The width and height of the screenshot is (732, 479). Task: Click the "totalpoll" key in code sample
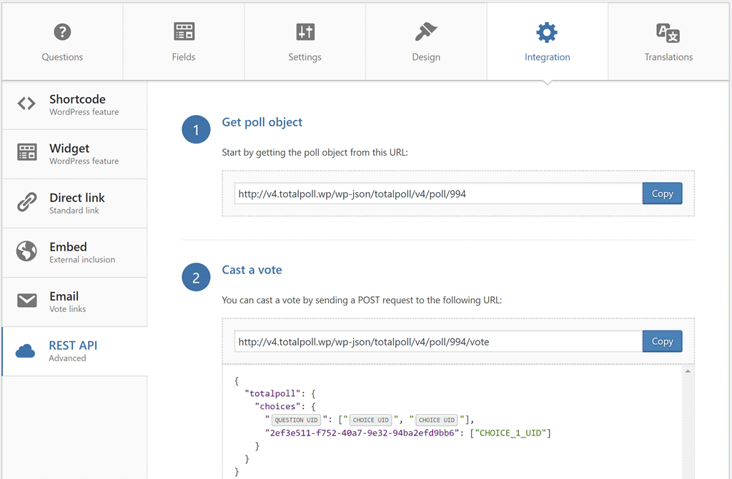(272, 393)
